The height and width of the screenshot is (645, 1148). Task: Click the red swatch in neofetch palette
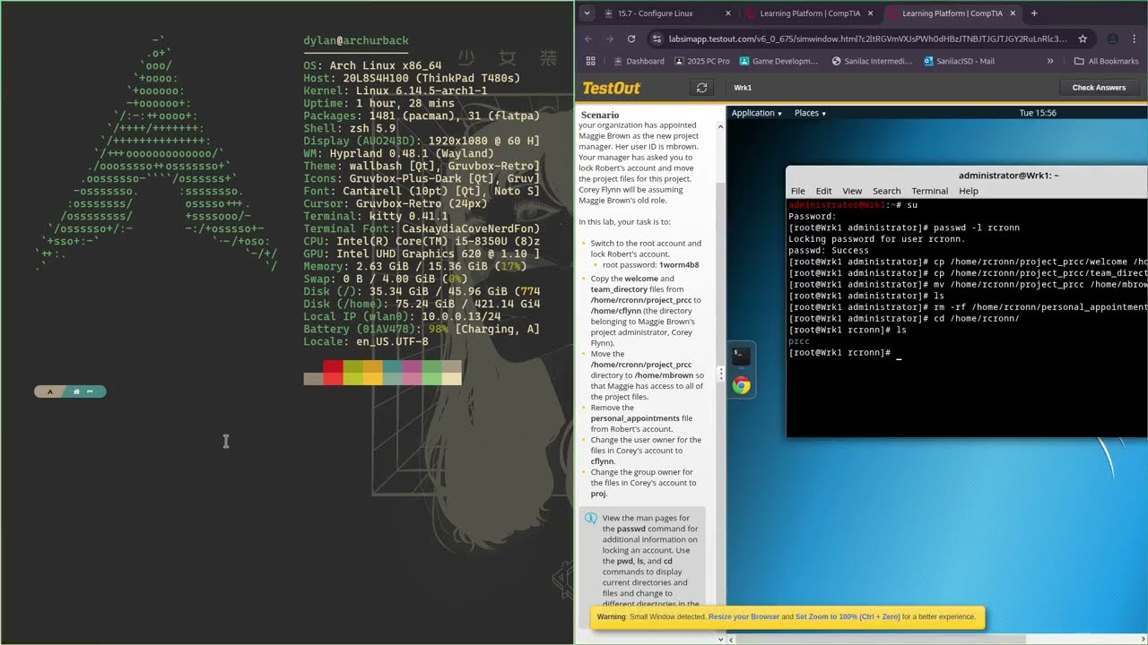click(x=333, y=373)
